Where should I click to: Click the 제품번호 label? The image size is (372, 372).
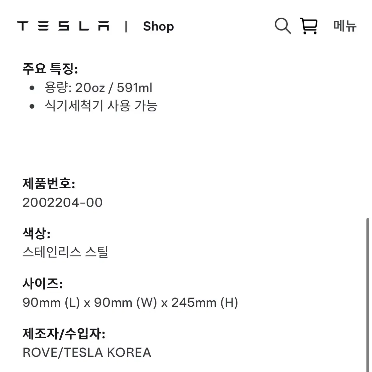point(49,184)
